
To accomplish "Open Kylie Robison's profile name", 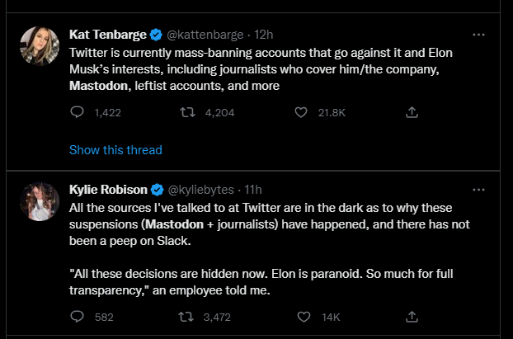I will (x=110, y=189).
